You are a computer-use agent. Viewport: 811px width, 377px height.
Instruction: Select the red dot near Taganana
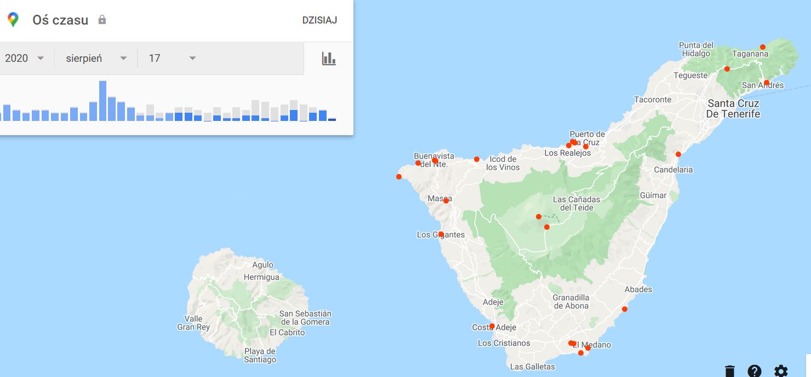click(762, 47)
